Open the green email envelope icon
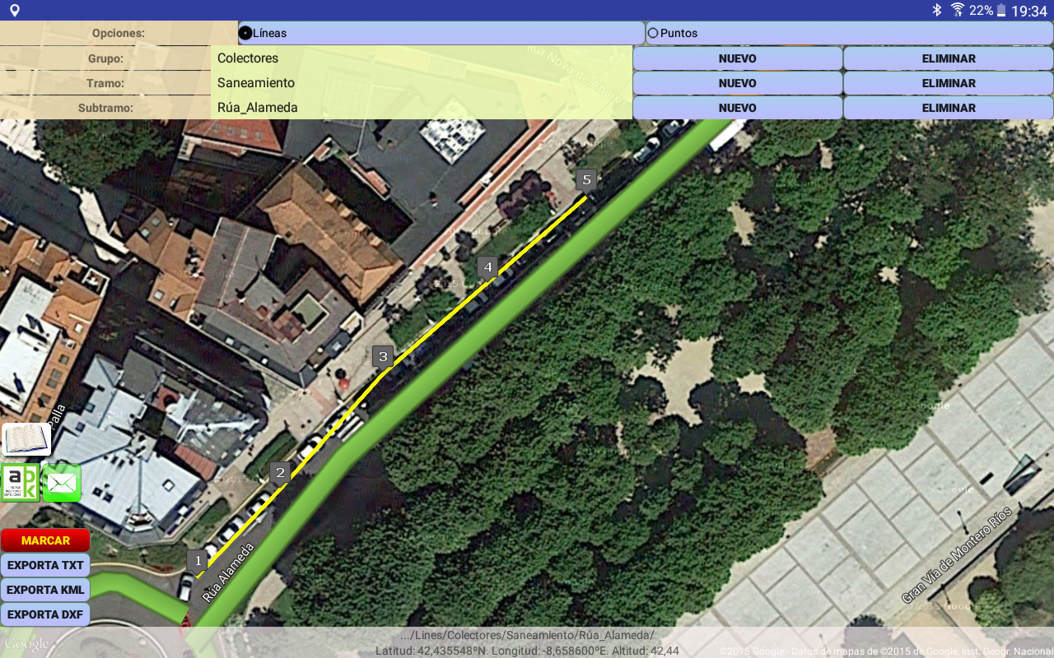This screenshot has width=1054, height=658. coord(62,482)
